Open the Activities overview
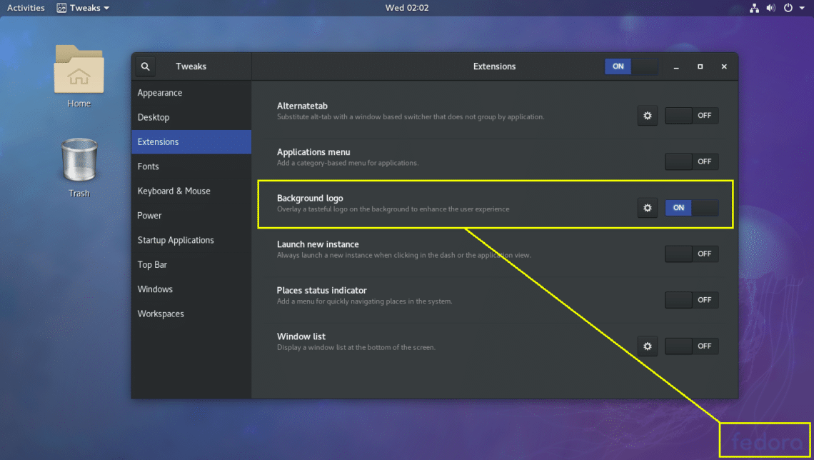The image size is (814, 460). [x=26, y=8]
